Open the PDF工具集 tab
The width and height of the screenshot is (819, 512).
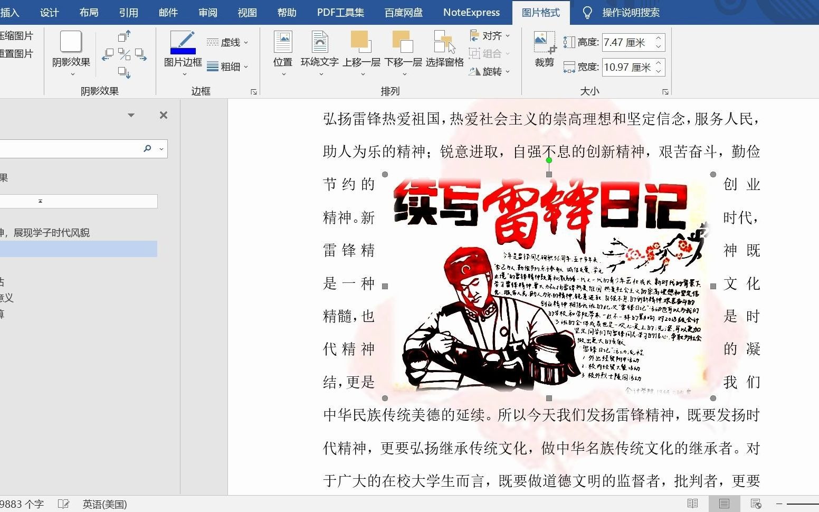[x=340, y=12]
